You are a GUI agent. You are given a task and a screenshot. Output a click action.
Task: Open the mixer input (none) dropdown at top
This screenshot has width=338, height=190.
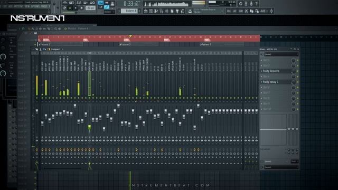pos(281,54)
